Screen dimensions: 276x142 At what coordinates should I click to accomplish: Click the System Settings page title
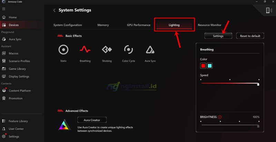point(75,10)
